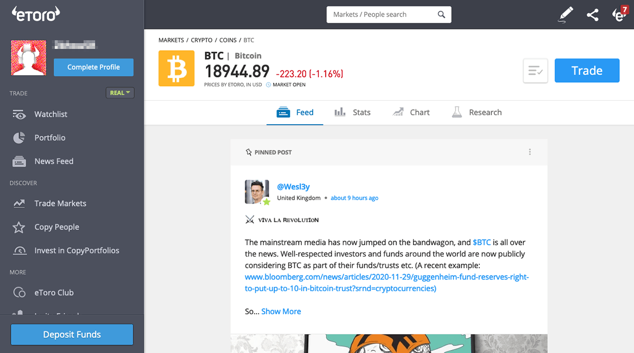Viewport: 634px width, 353px height.
Task: Click the Stats bar chart icon
Action: (340, 112)
